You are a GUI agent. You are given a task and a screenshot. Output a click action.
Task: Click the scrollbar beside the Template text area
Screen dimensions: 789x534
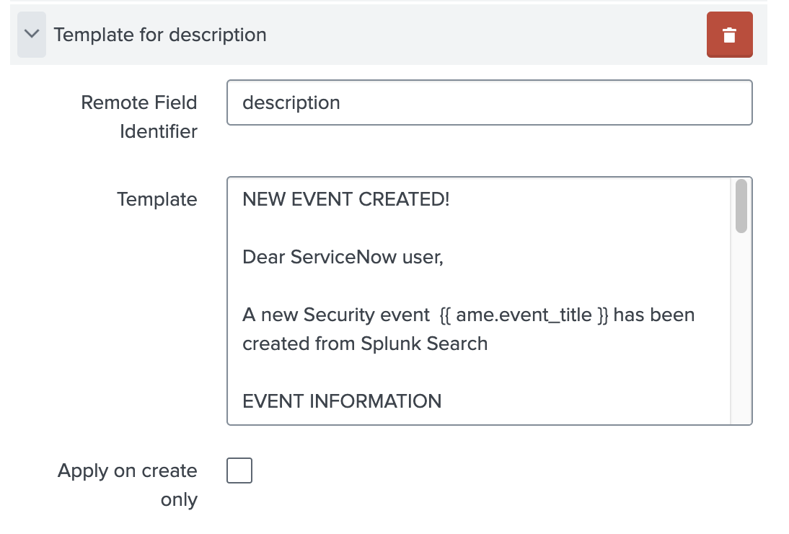(740, 209)
